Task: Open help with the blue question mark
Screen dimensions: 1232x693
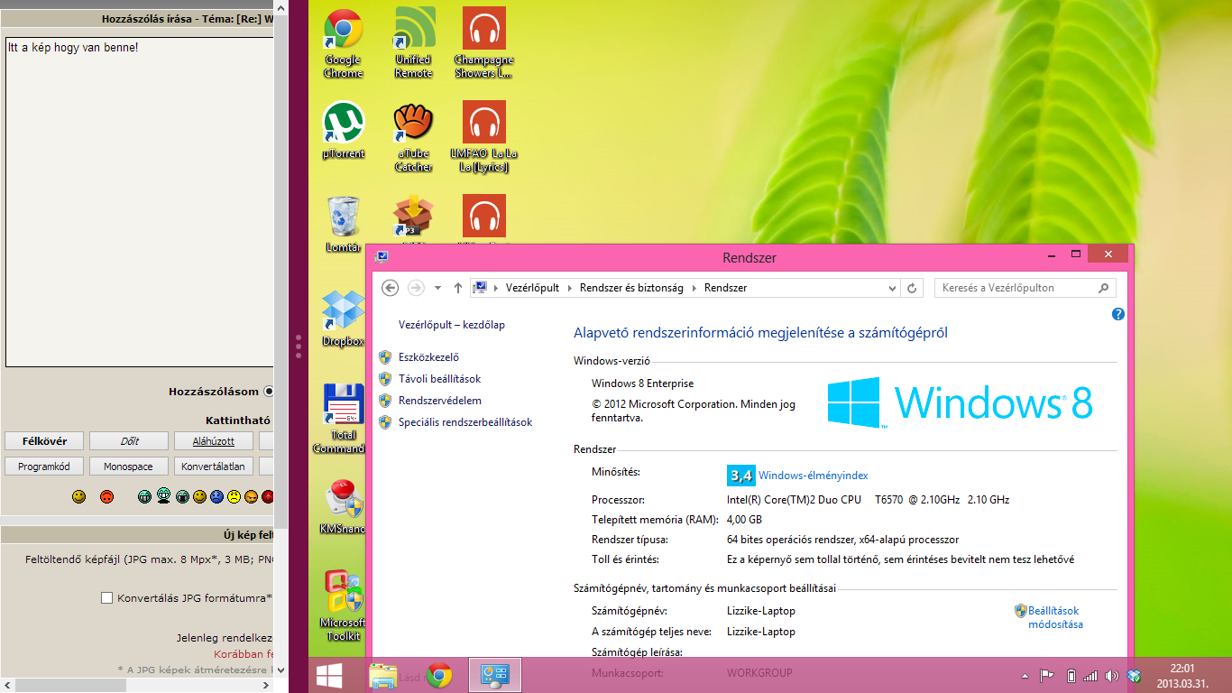Action: click(x=1118, y=314)
